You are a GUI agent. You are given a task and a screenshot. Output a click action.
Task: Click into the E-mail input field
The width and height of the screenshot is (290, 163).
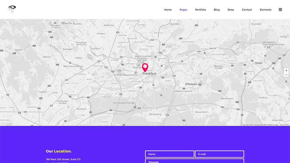click(x=219, y=154)
